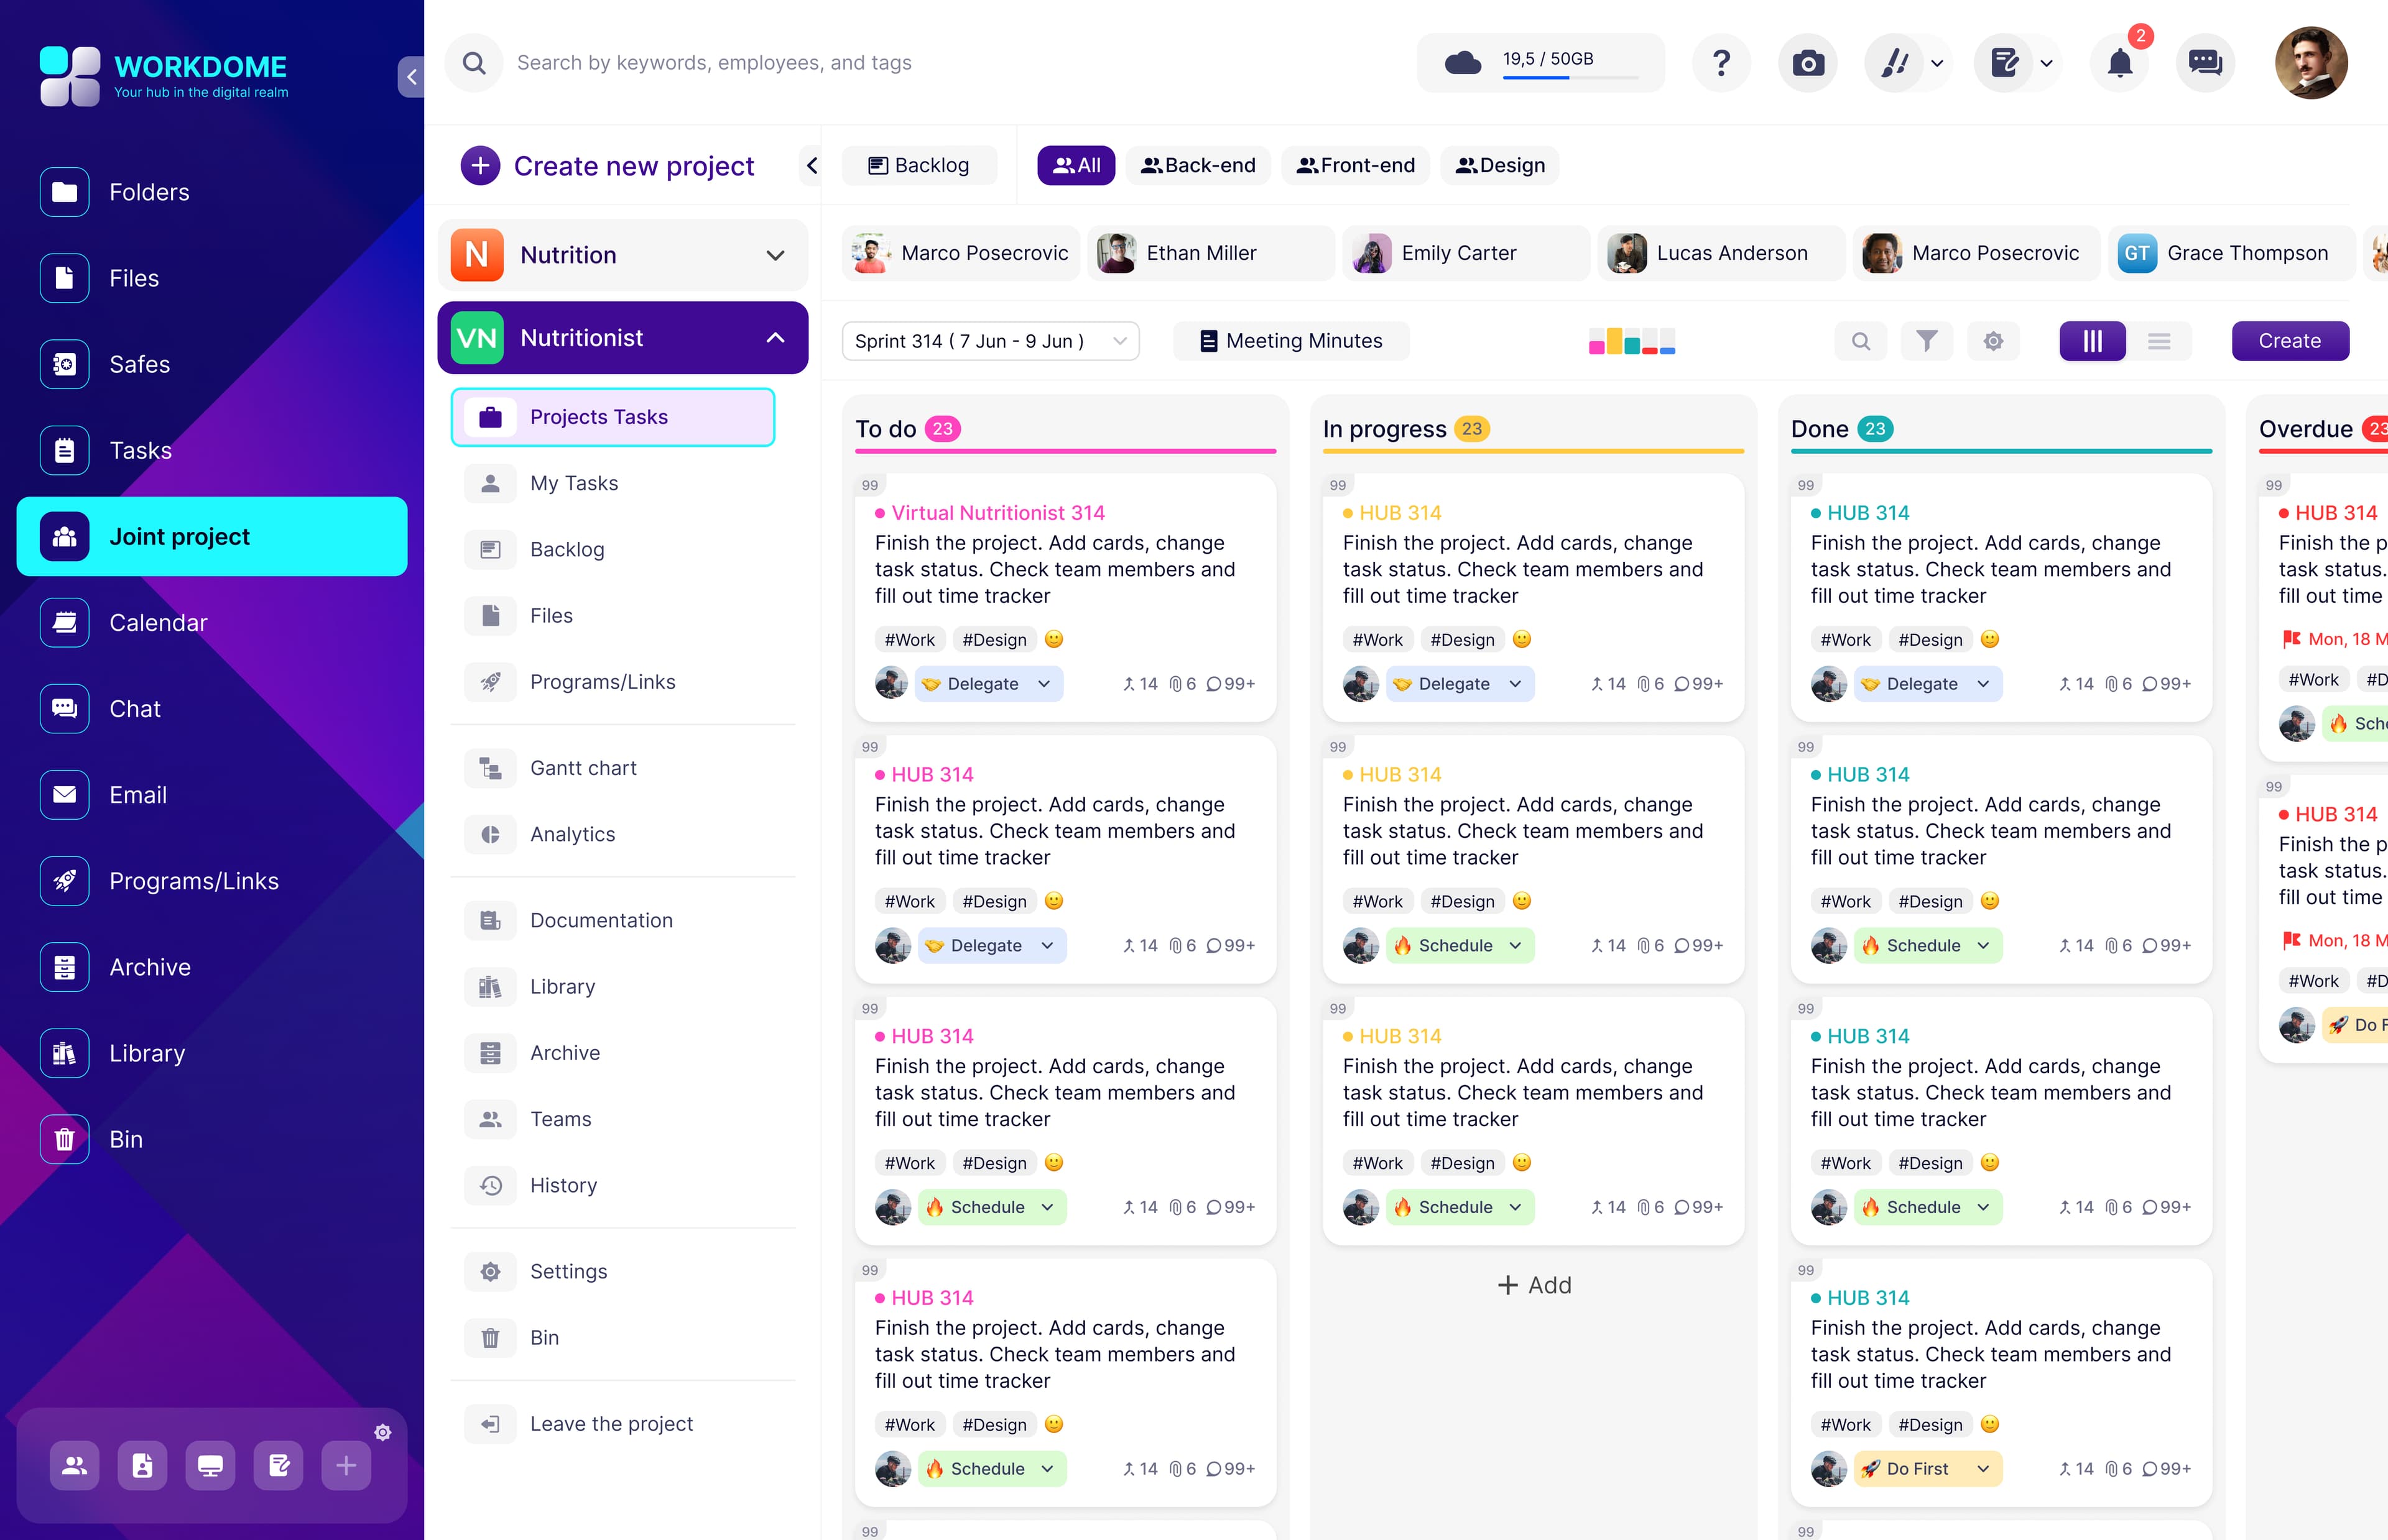The width and height of the screenshot is (2388, 1540).
Task: Click the notifications bell icon
Action: (2119, 64)
